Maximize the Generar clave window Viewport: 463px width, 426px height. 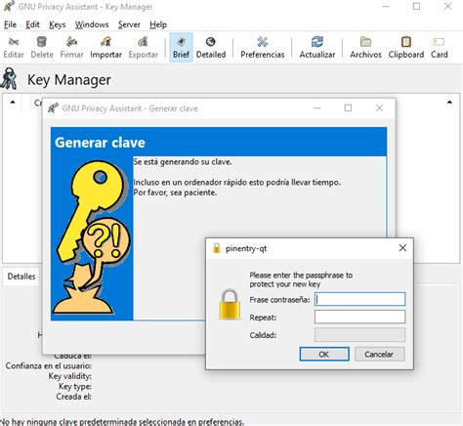[x=348, y=107]
